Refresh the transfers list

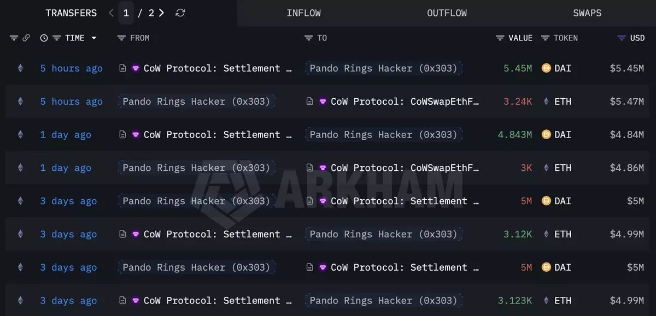(180, 13)
